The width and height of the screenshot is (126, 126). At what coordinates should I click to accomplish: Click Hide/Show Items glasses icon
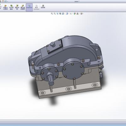tap(71, 14)
